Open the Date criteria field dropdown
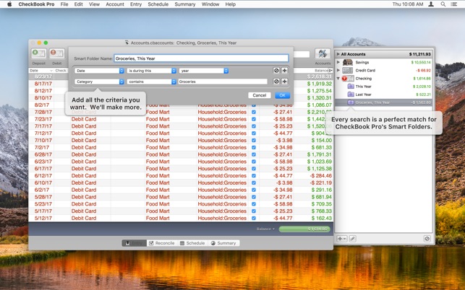Screen dimensions: 465x290 [x=99, y=71]
